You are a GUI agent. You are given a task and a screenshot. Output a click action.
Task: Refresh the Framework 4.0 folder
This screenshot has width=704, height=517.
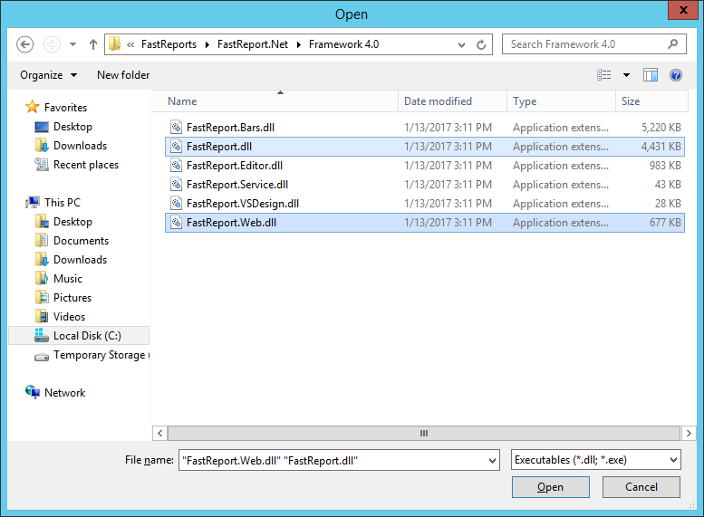(x=481, y=45)
